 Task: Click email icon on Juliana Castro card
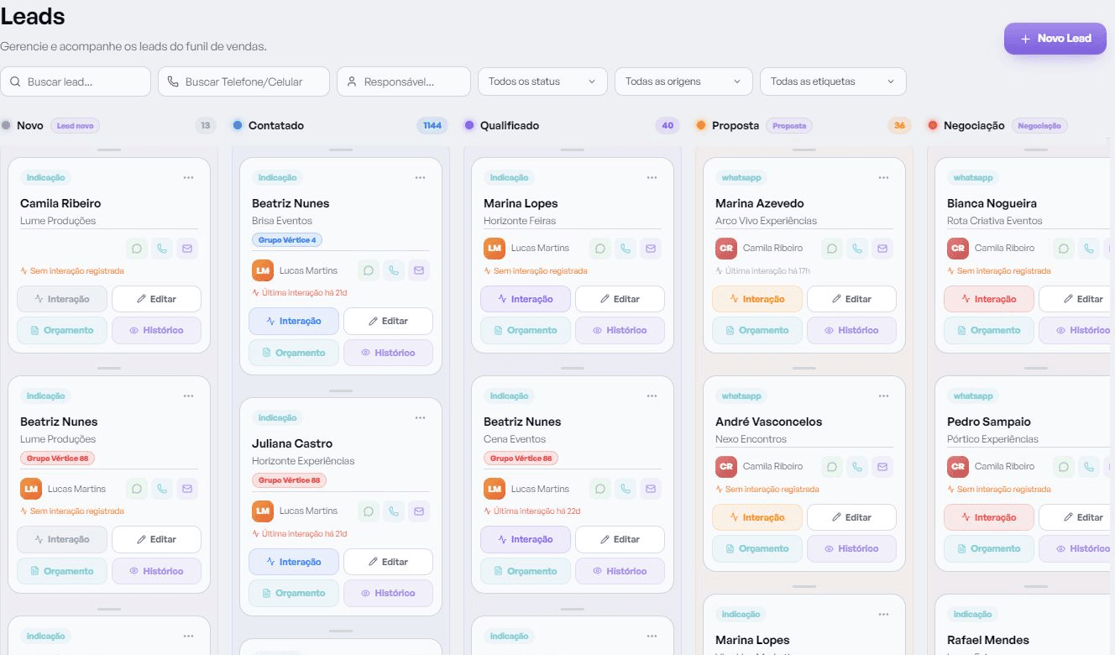tap(419, 511)
